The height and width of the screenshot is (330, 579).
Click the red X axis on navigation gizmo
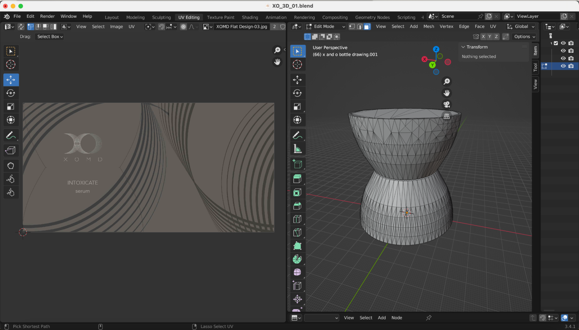coord(424,59)
